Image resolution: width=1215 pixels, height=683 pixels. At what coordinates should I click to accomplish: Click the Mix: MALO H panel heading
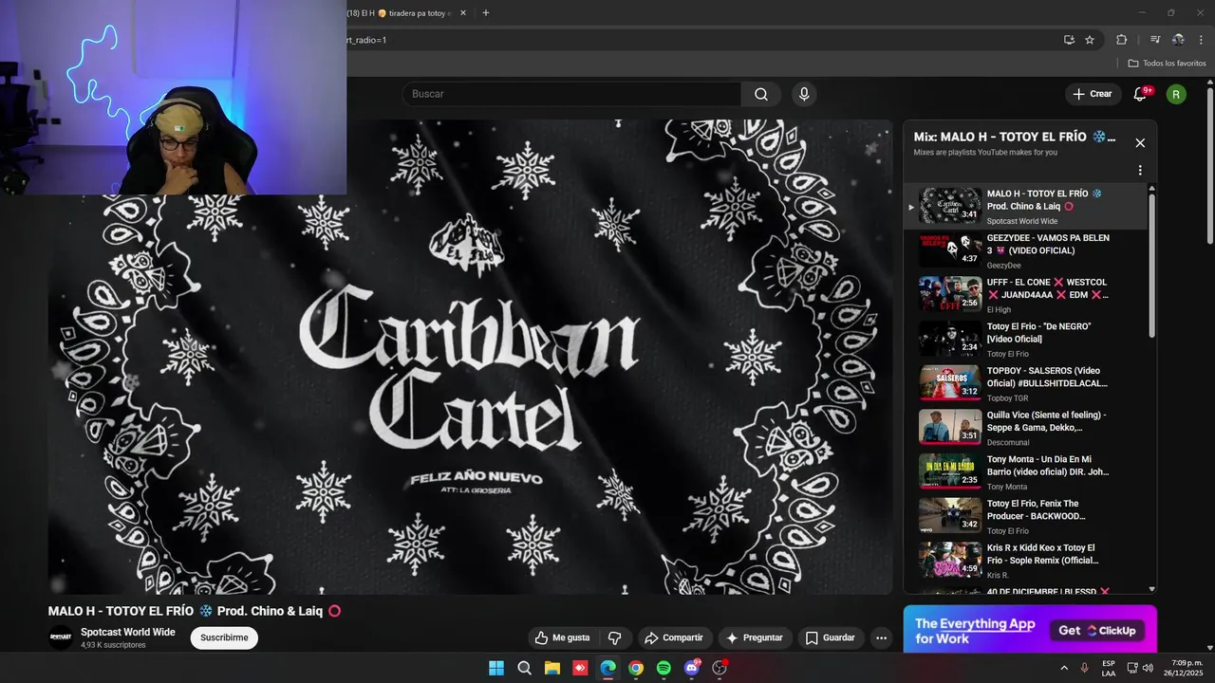pyautogui.click(x=1015, y=137)
